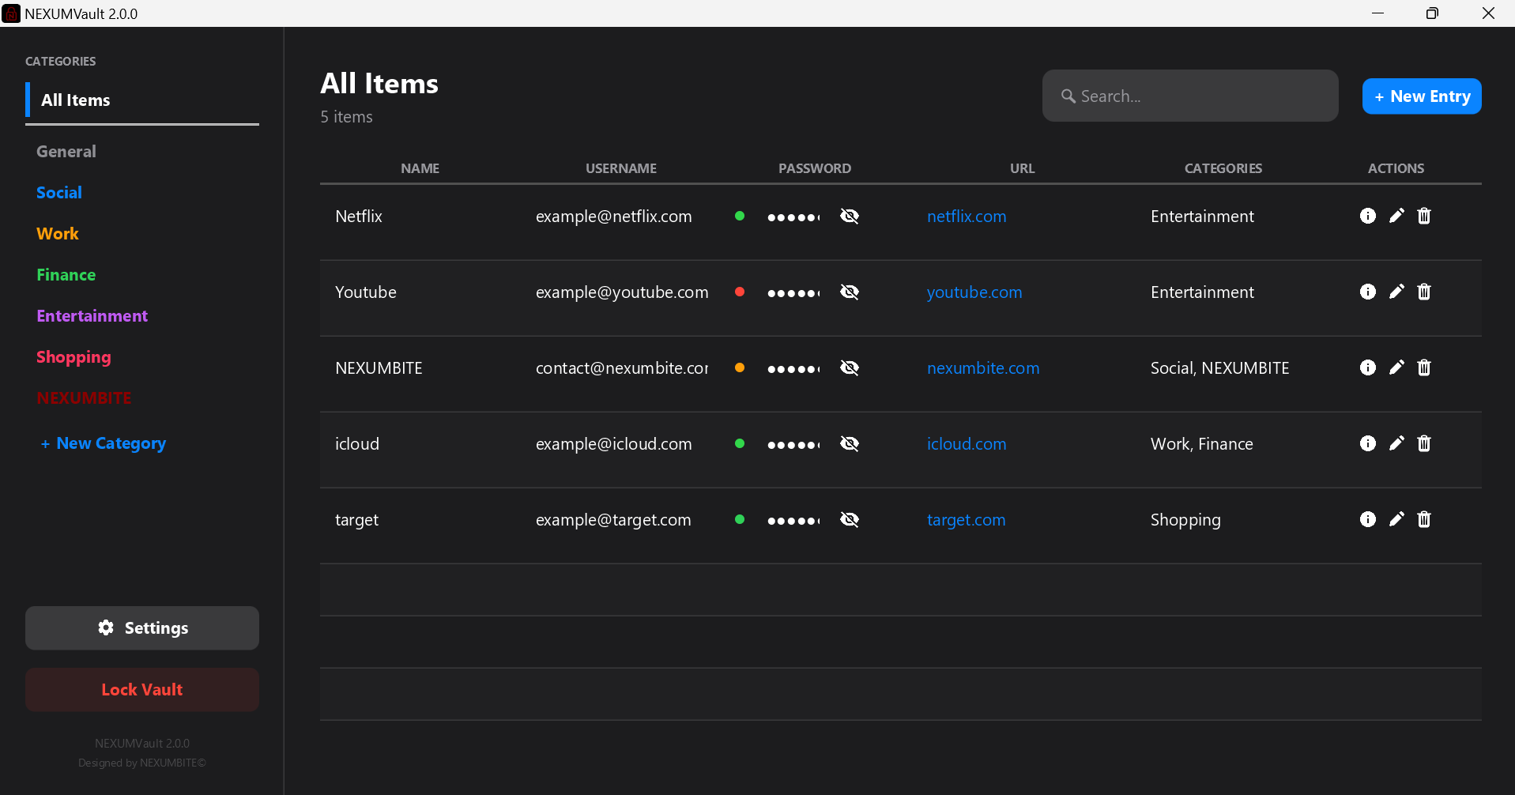Image resolution: width=1515 pixels, height=795 pixels.
Task: Edit the target entry
Action: (1396, 519)
